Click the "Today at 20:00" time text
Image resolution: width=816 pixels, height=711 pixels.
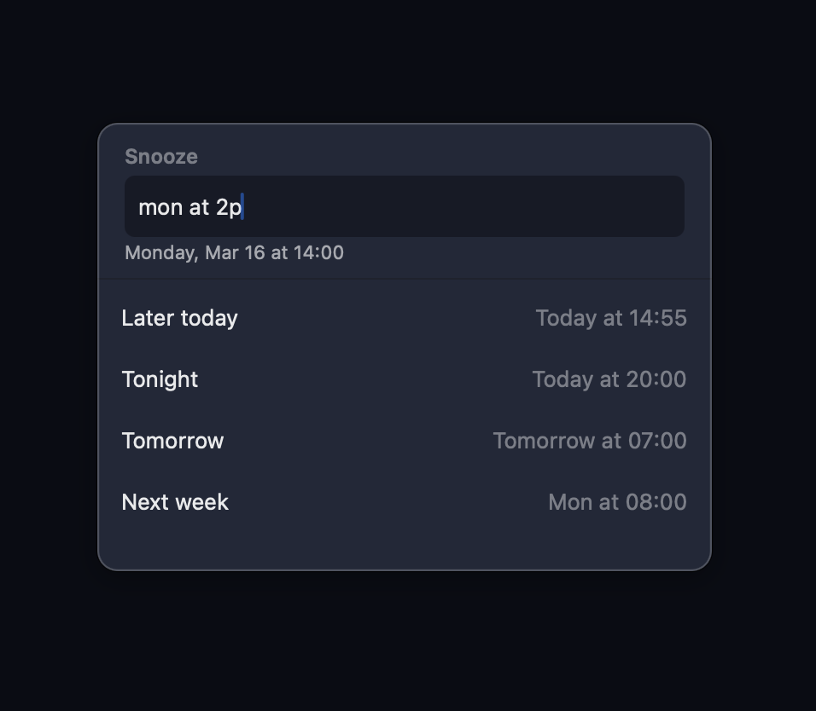609,379
